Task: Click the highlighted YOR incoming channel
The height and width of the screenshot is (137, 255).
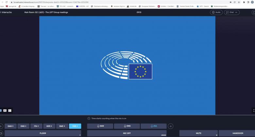Action: click(x=75, y=126)
